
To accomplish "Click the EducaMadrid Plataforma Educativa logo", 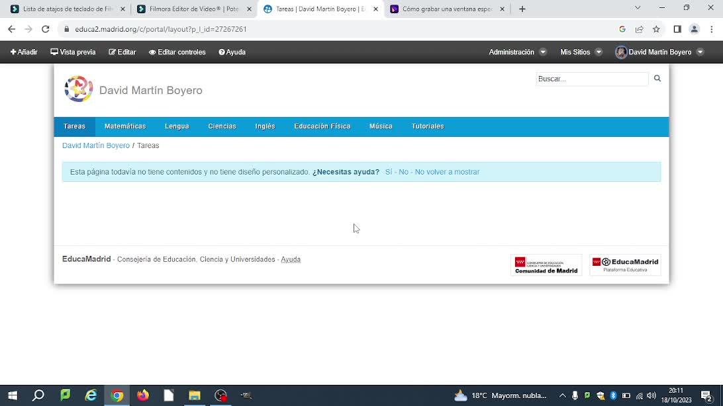I will (625, 265).
